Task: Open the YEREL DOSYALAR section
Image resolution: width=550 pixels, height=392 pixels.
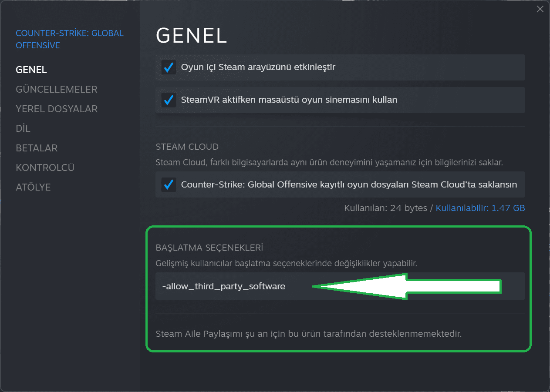Action: 57,109
